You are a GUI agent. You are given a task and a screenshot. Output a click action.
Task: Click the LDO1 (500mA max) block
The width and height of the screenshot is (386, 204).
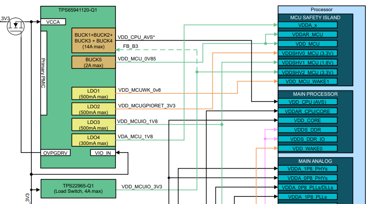pyautogui.click(x=94, y=93)
